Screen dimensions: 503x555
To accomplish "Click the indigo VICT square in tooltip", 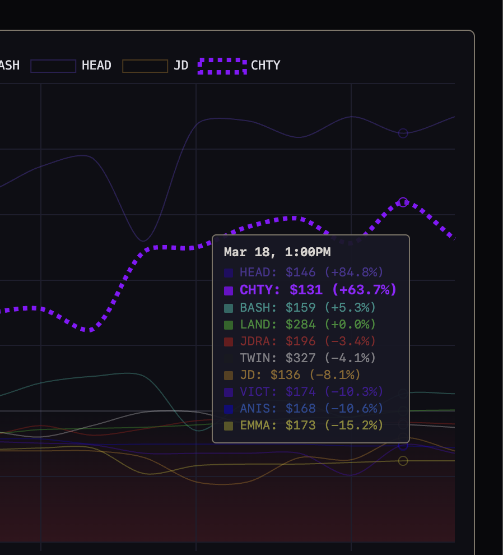I will click(229, 392).
